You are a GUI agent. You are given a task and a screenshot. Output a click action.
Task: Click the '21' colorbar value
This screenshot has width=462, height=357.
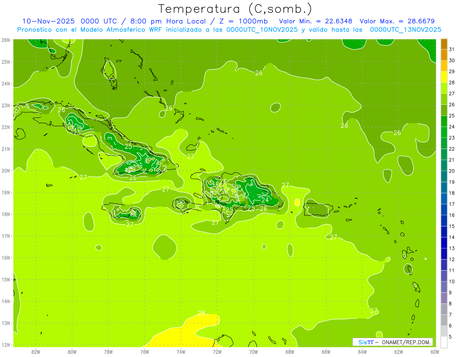452,160
